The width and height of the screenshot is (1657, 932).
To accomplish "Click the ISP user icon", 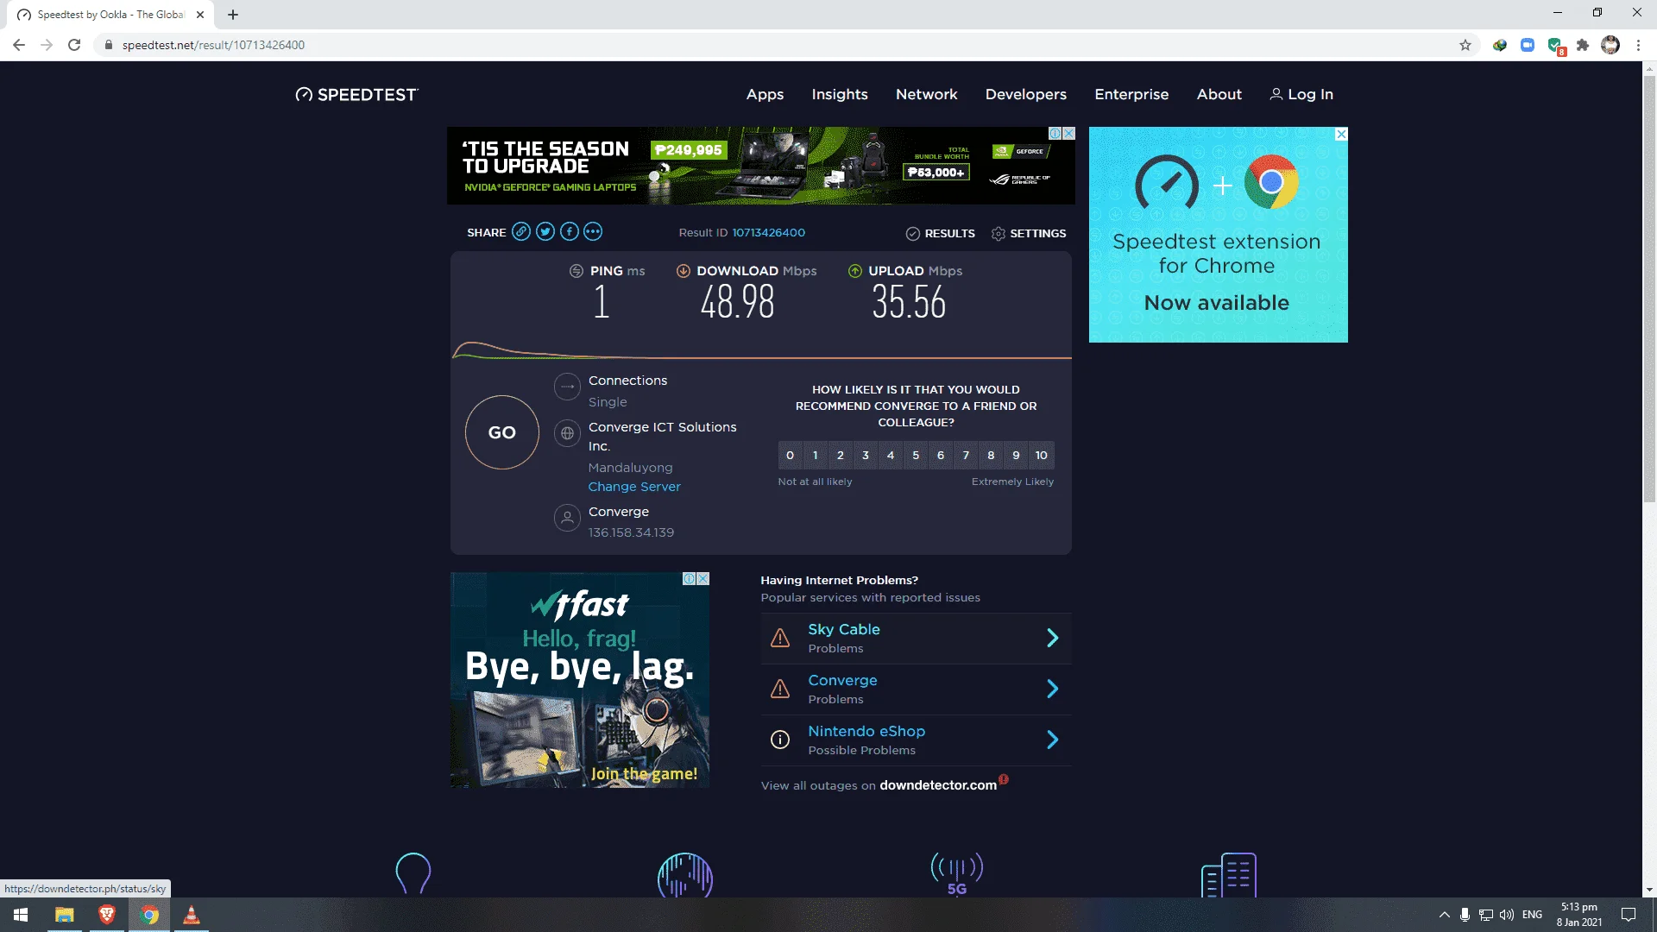I will coord(567,518).
